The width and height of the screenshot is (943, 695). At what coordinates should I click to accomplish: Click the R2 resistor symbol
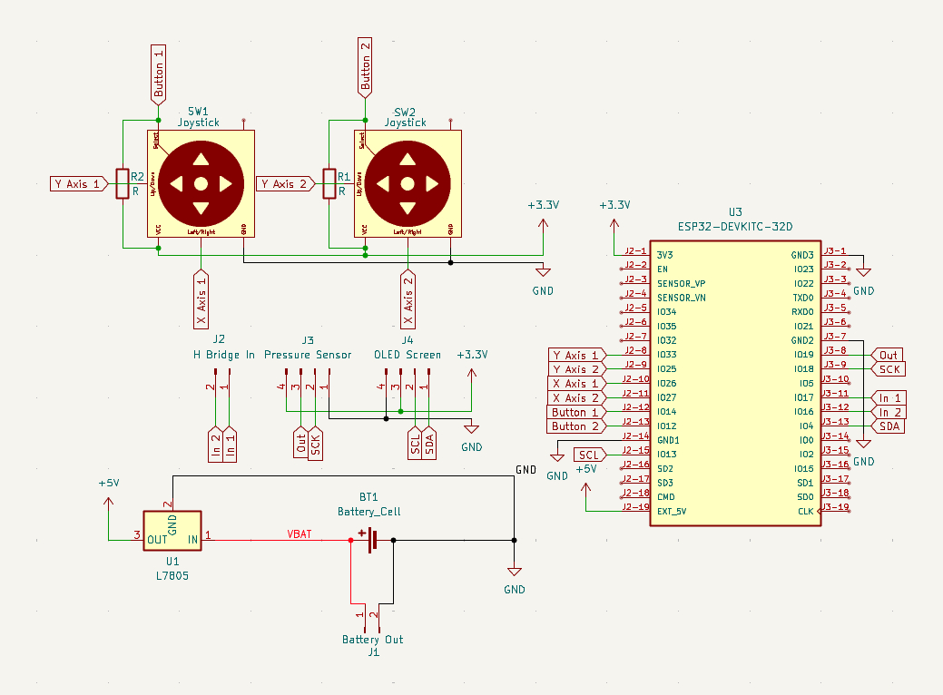pyautogui.click(x=122, y=183)
